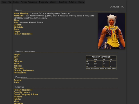Screen dimensions: 139x104
Task: Click the Relations nav link
Action: click(73, 2)
